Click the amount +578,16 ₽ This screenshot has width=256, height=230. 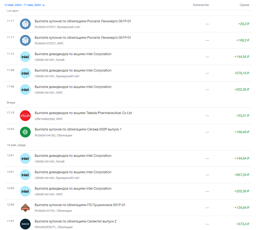tap(242, 73)
